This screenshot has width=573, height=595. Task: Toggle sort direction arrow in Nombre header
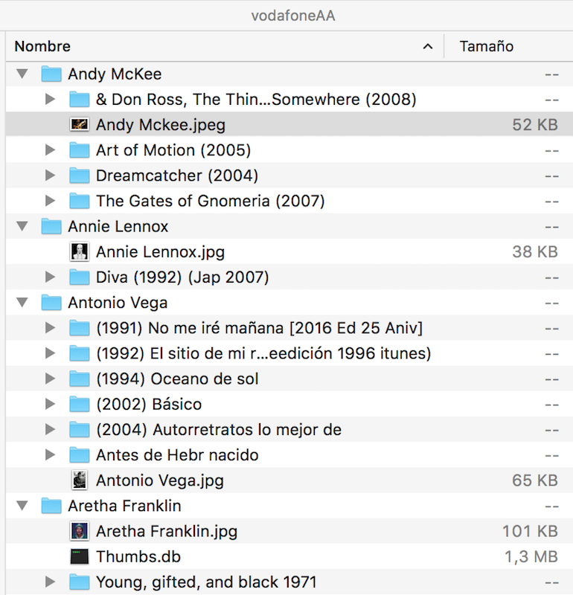[x=428, y=46]
